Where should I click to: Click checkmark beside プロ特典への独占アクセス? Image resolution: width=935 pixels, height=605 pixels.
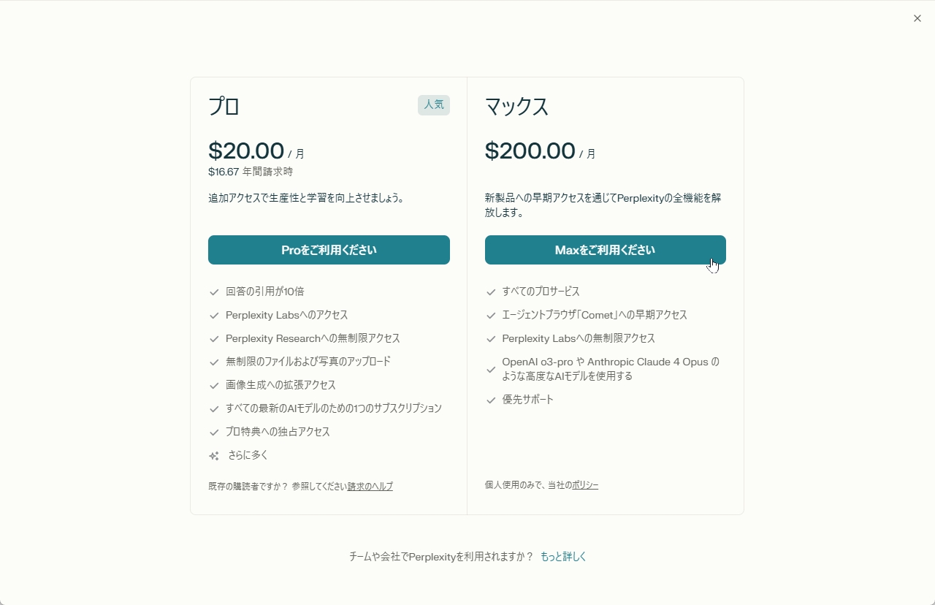(x=214, y=433)
